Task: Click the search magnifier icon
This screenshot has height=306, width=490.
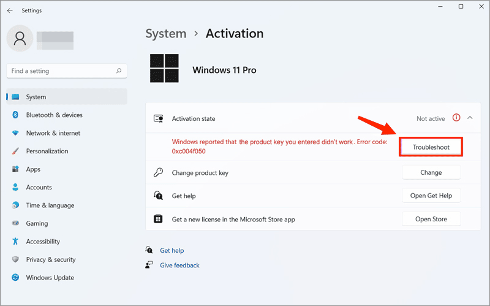Action: pyautogui.click(x=119, y=71)
